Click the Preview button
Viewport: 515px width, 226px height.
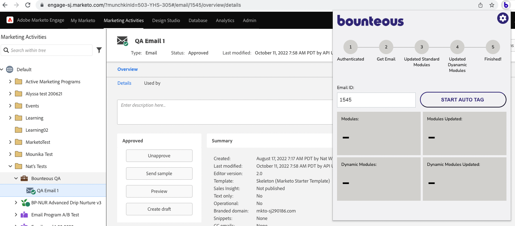pos(159,191)
